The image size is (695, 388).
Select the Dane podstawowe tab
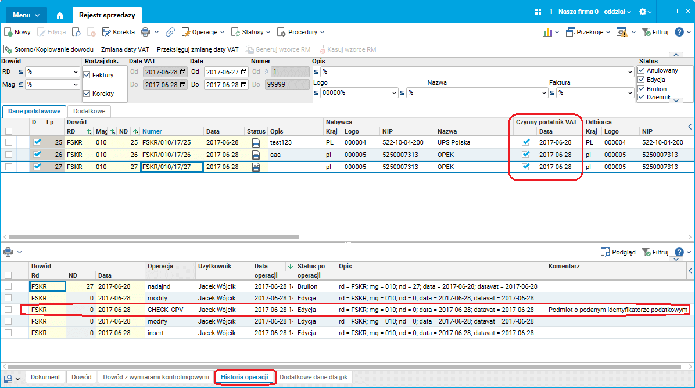(x=34, y=111)
